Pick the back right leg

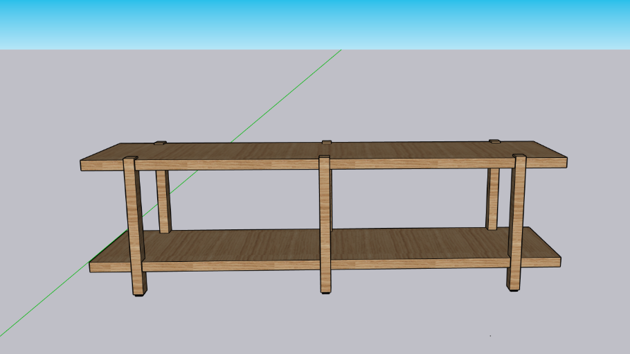click(x=493, y=200)
